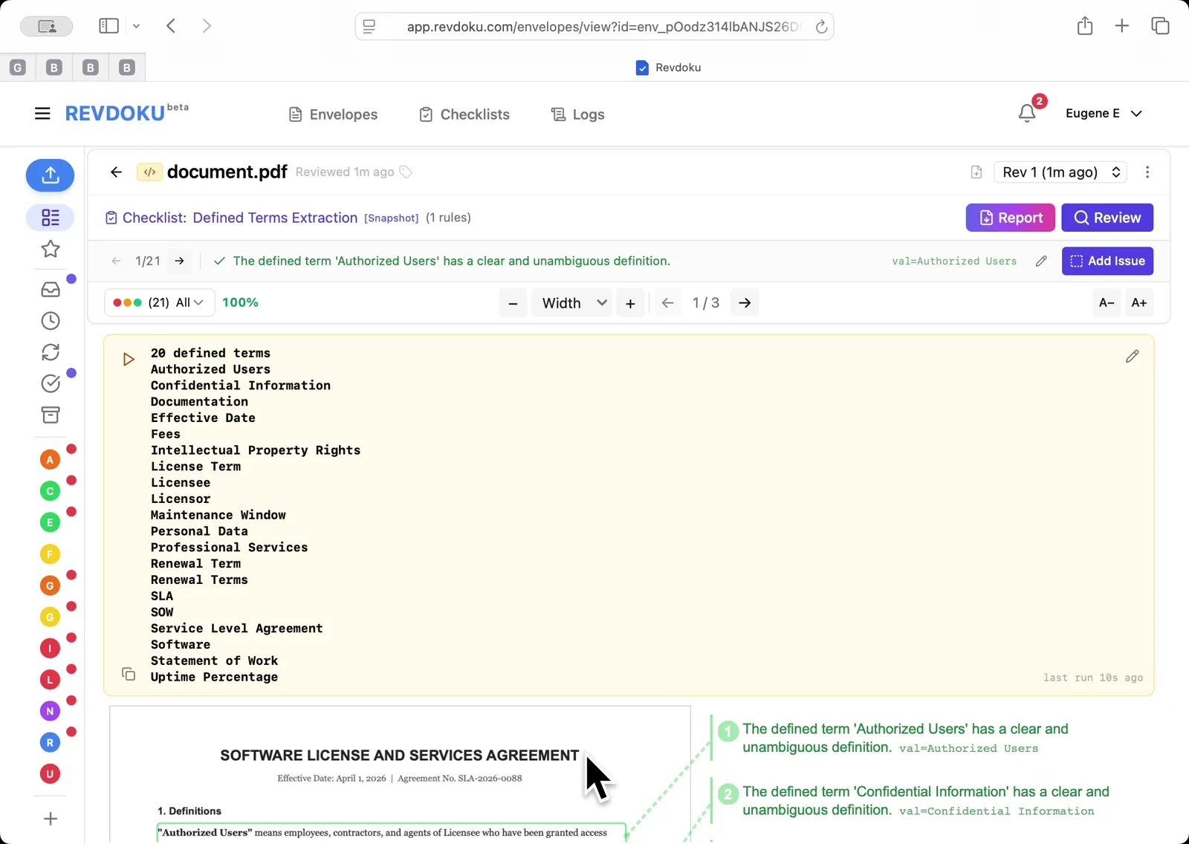
Task: Click the sync refresh icon in sidebar
Action: pyautogui.click(x=50, y=352)
